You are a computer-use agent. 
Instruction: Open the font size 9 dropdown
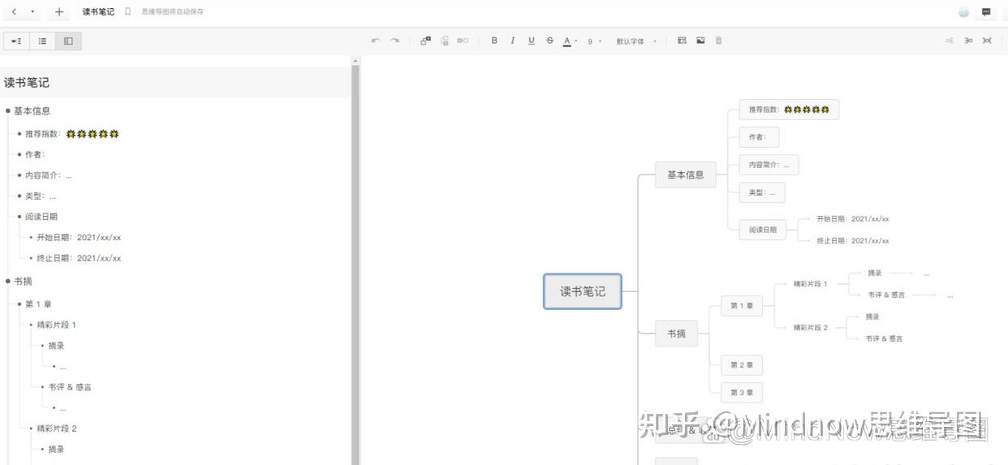[595, 41]
